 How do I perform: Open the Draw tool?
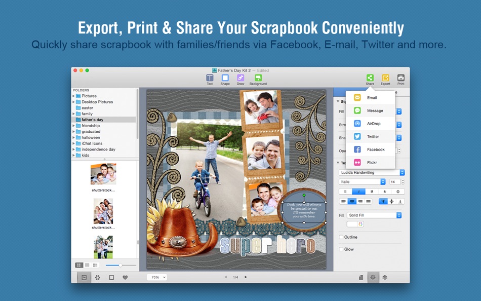240,80
